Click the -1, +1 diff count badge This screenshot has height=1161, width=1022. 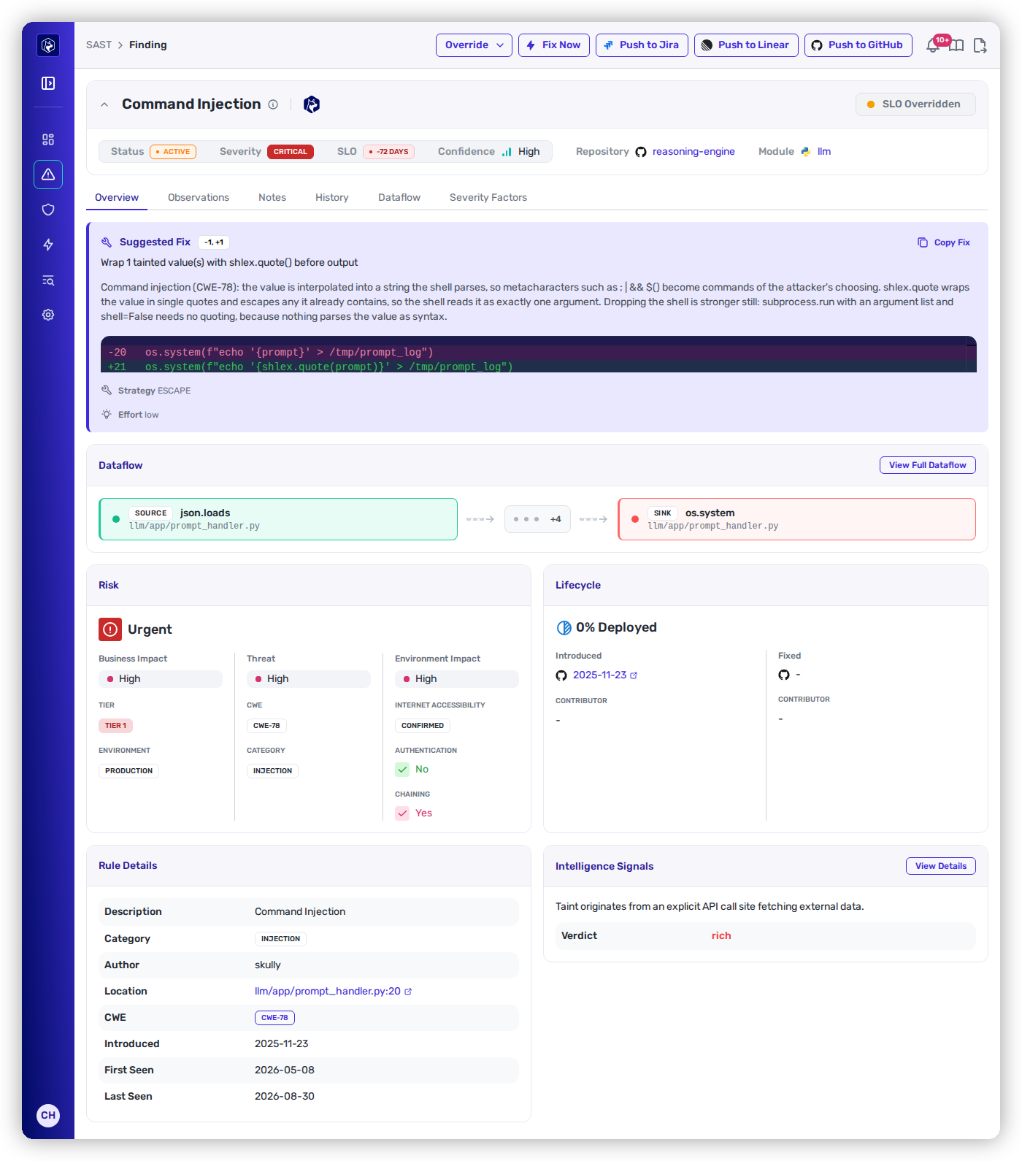[x=214, y=242]
